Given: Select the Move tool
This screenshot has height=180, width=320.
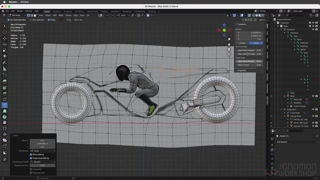Looking at the screenshot, I should pos(4,38).
